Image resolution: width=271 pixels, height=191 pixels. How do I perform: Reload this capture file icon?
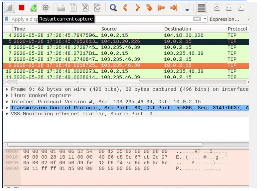coord(98,8)
